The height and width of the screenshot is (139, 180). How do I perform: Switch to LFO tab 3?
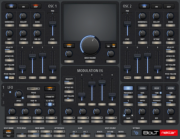3,103
